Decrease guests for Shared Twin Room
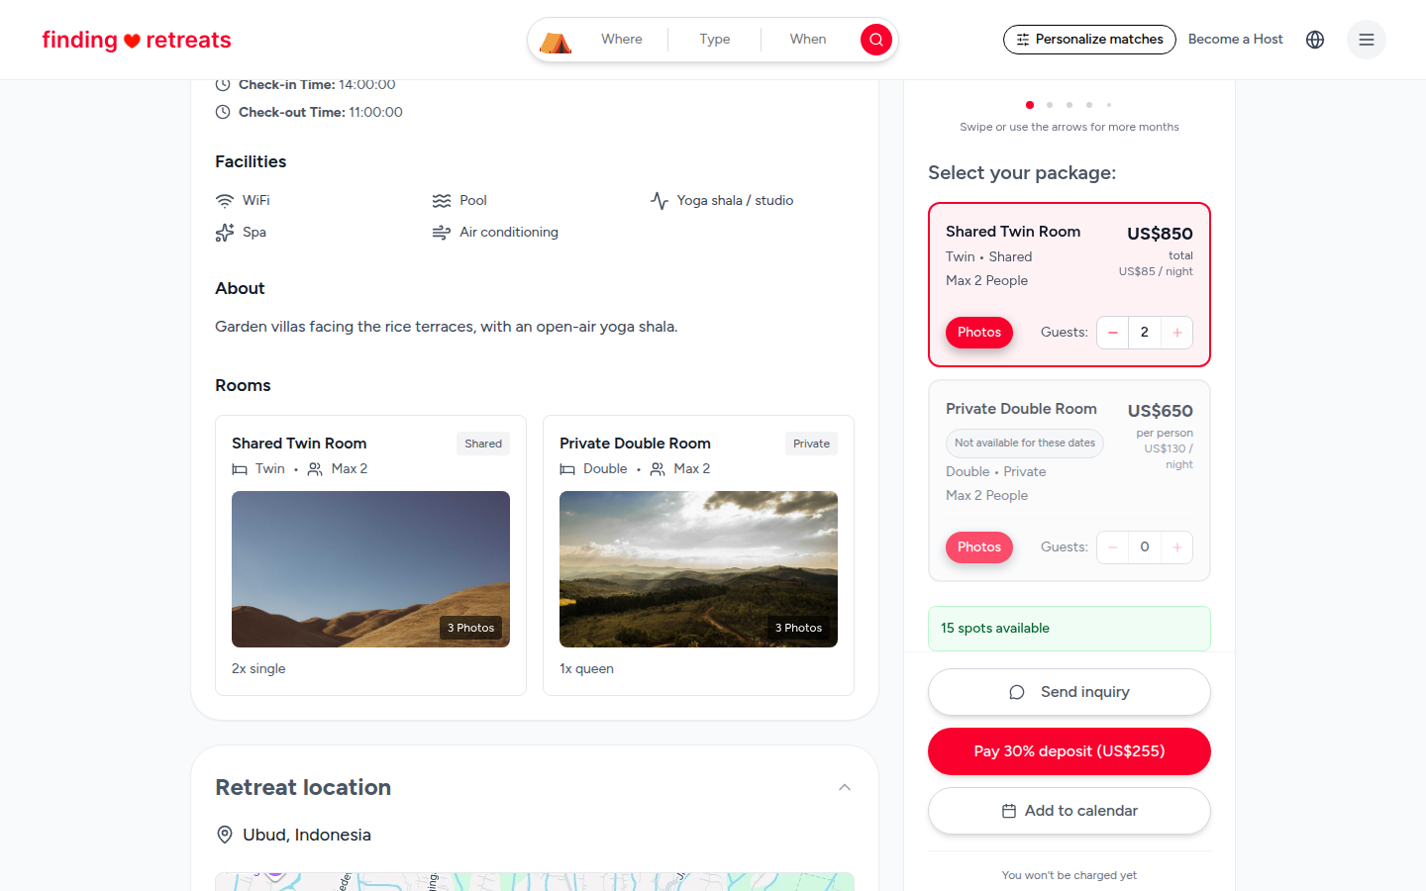The height and width of the screenshot is (891, 1426). pyautogui.click(x=1113, y=333)
